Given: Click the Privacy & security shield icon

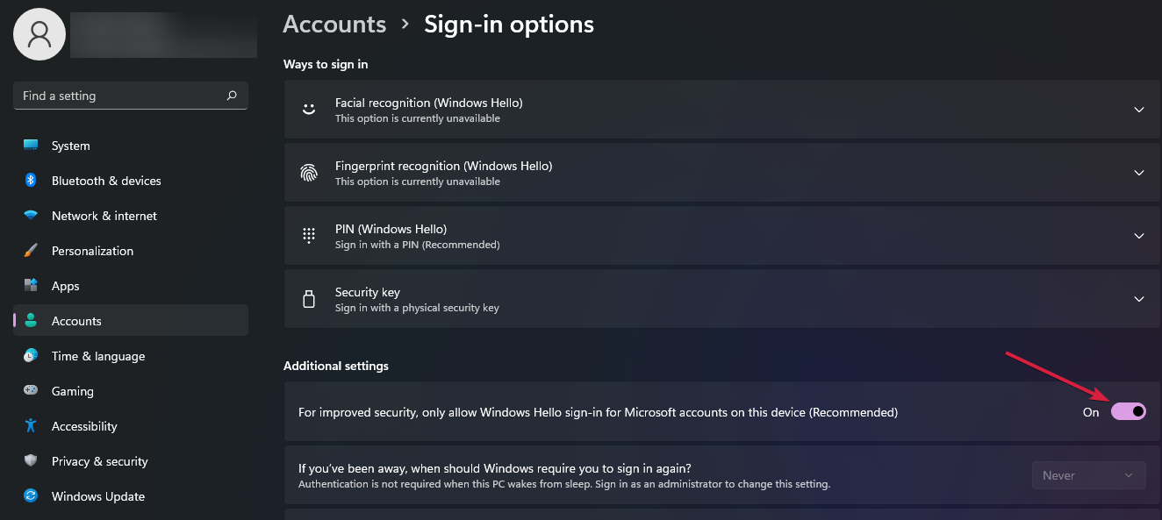Looking at the screenshot, I should point(31,461).
